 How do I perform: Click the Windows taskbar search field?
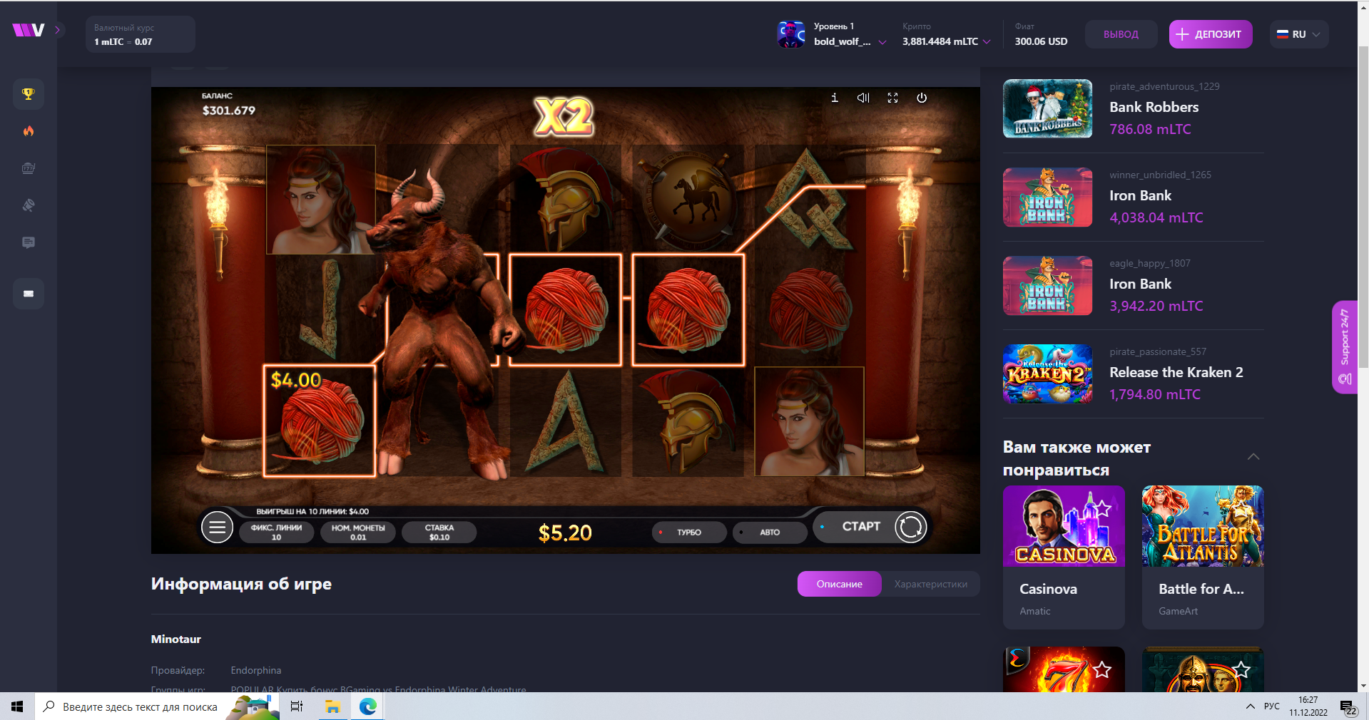point(157,706)
